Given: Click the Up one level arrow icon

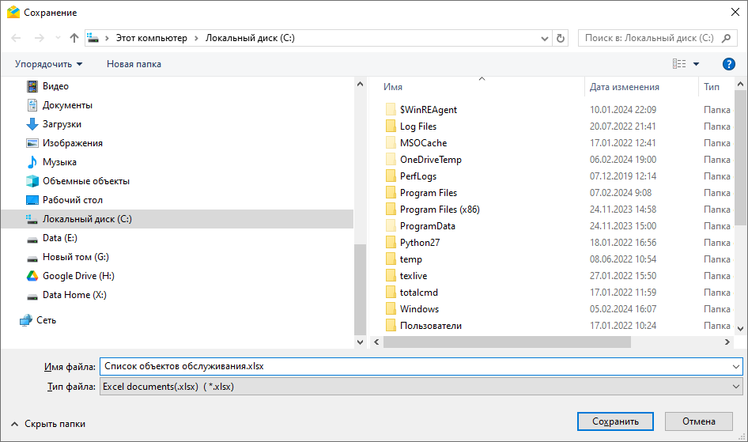Looking at the screenshot, I should point(74,38).
